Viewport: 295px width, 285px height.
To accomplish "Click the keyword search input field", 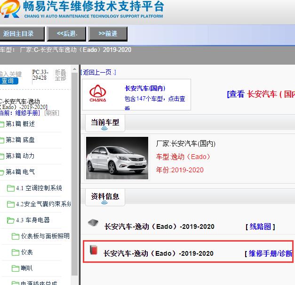I will click(10, 74).
